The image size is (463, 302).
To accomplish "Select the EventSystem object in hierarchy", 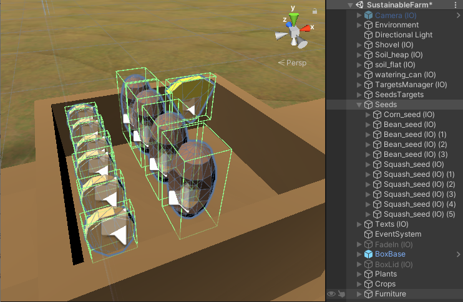I will point(397,234).
